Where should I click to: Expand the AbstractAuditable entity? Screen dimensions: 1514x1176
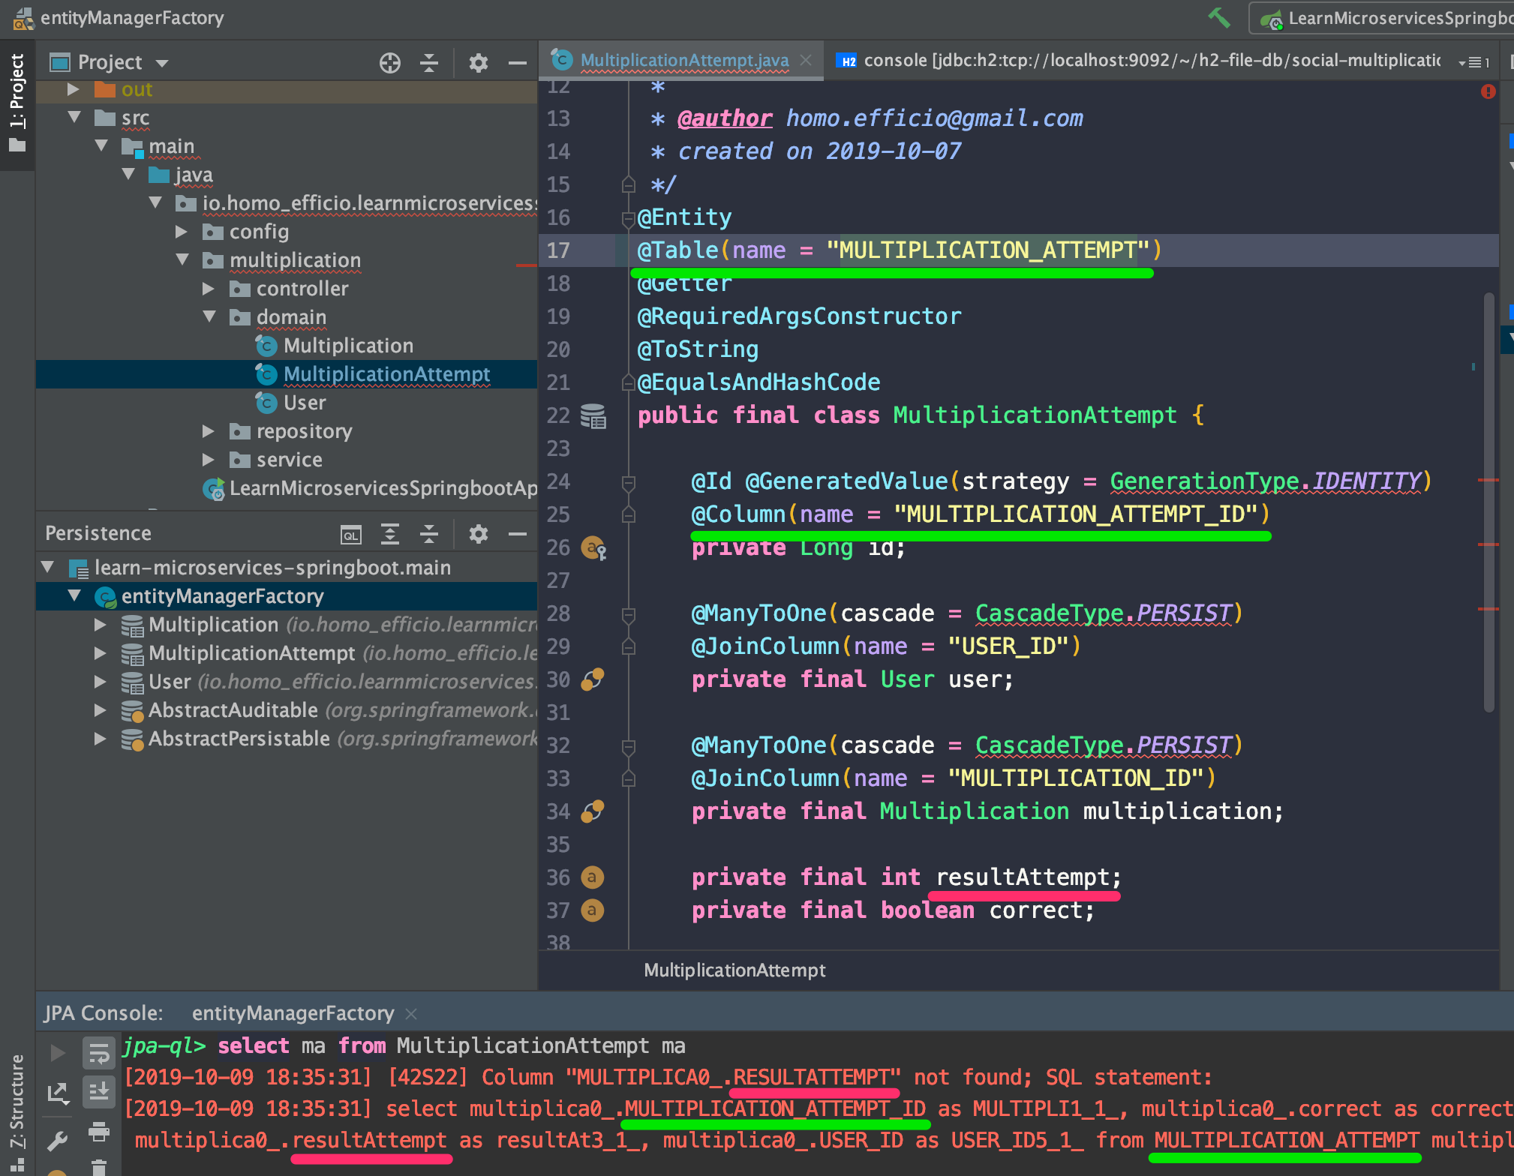pyautogui.click(x=101, y=710)
